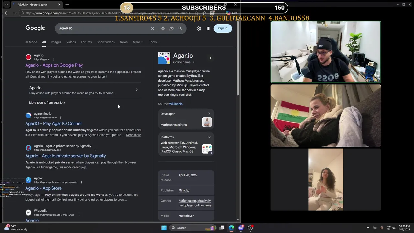Expand the Tools dropdown
The height and width of the screenshot is (233, 414).
pyautogui.click(x=154, y=42)
